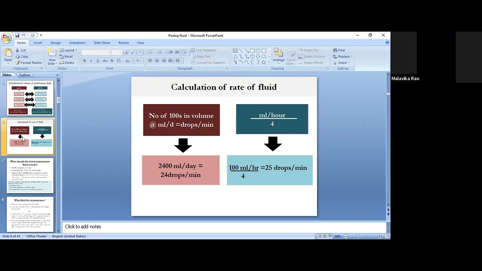Reset the slide layout
Viewport: 482px width, 271px height.
(x=66, y=56)
